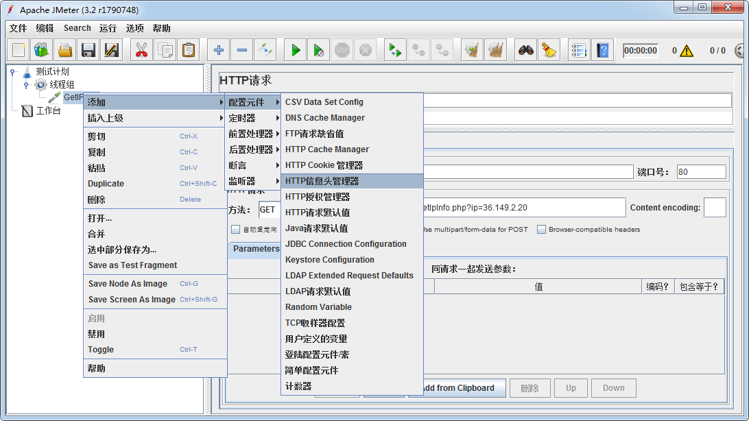Click the Content encoding input field
This screenshot has width=749, height=421.
click(x=715, y=208)
